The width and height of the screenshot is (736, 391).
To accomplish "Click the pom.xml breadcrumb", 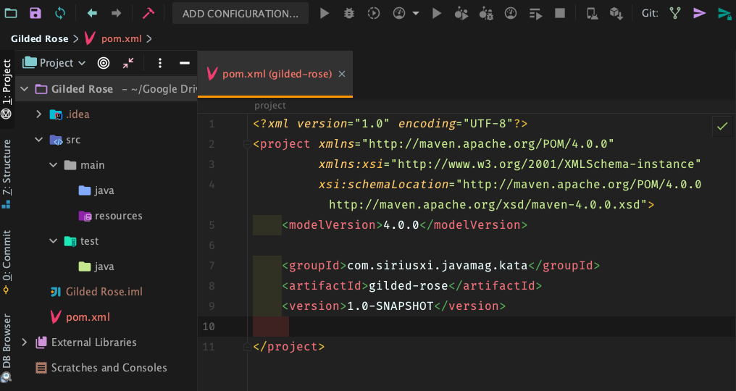I will (x=122, y=39).
